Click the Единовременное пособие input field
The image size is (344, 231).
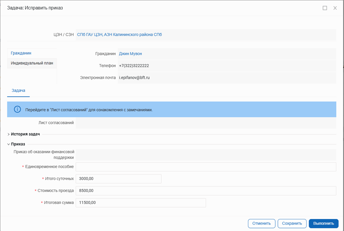click(205, 167)
